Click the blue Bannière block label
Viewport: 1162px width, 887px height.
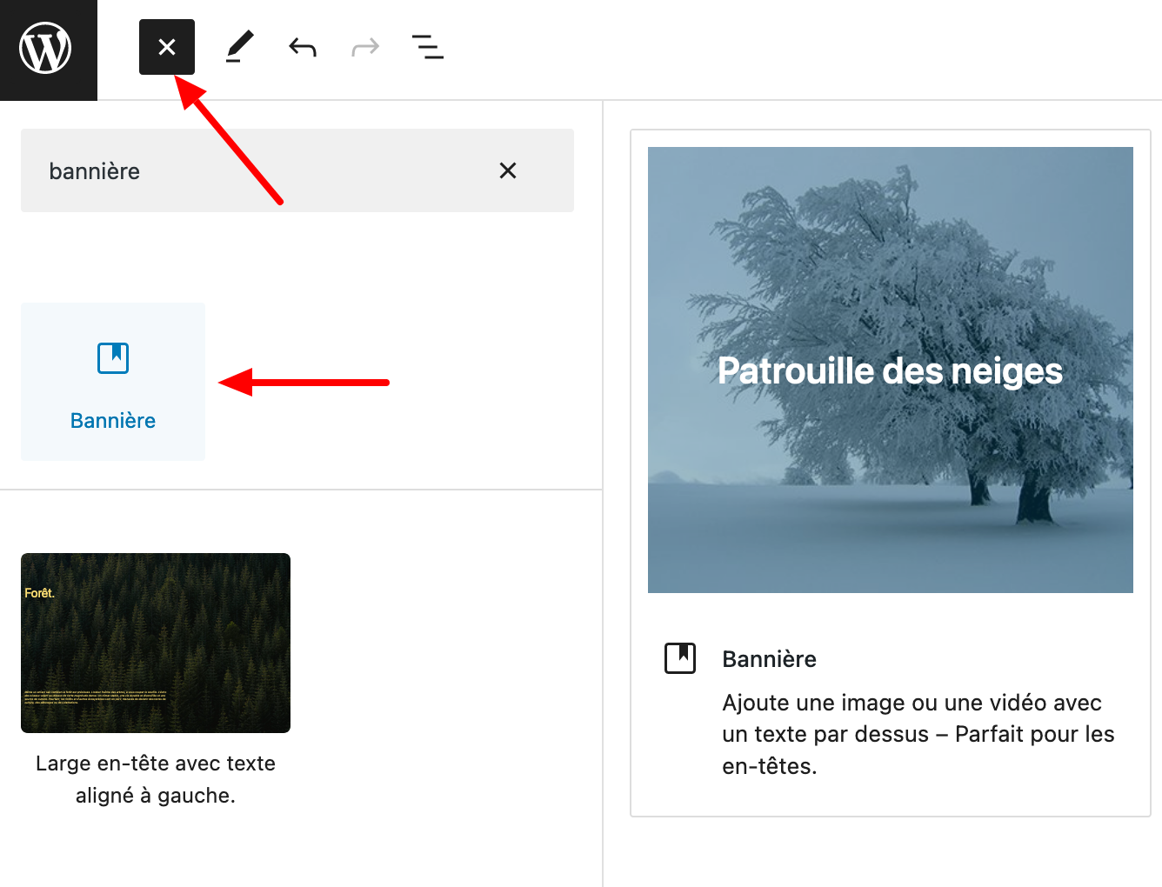pyautogui.click(x=113, y=421)
